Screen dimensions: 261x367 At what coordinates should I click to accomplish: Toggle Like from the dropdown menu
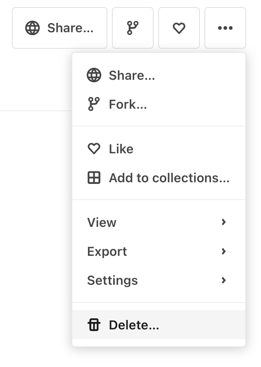tap(121, 149)
